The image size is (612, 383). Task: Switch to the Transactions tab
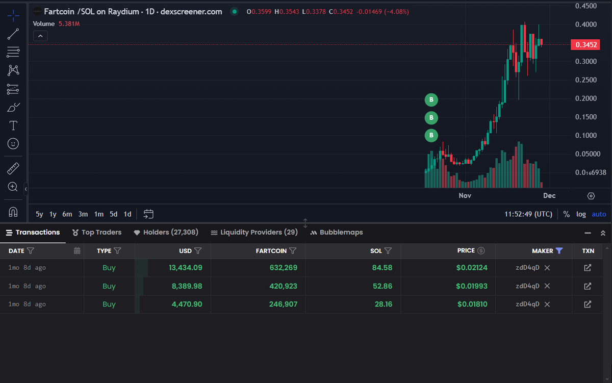point(33,232)
